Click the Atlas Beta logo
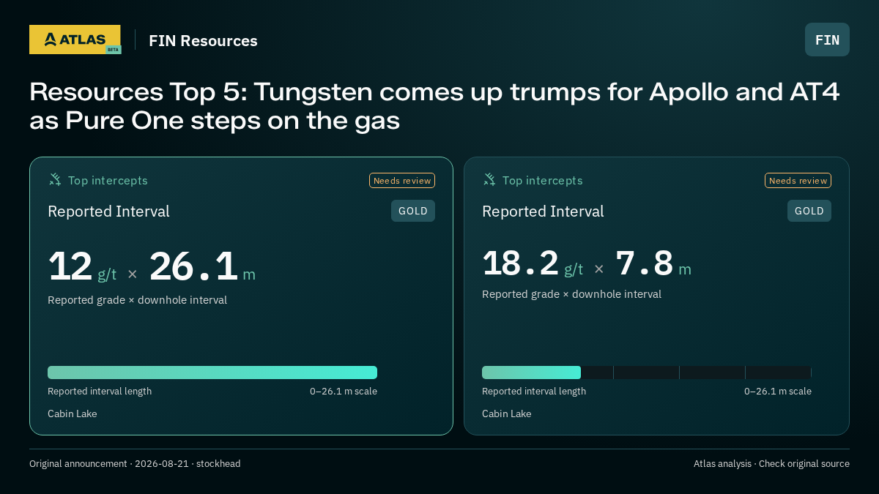 click(x=75, y=40)
